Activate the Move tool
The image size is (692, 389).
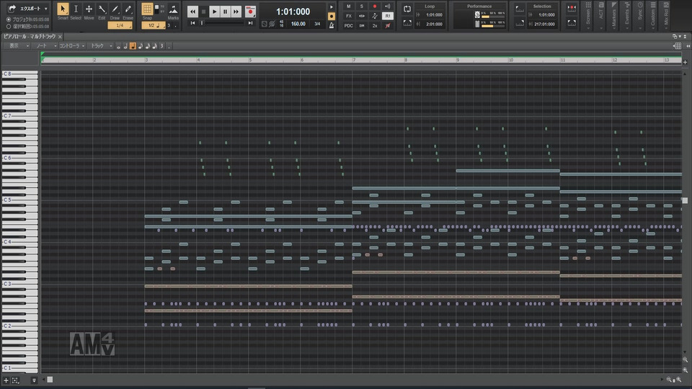89,9
